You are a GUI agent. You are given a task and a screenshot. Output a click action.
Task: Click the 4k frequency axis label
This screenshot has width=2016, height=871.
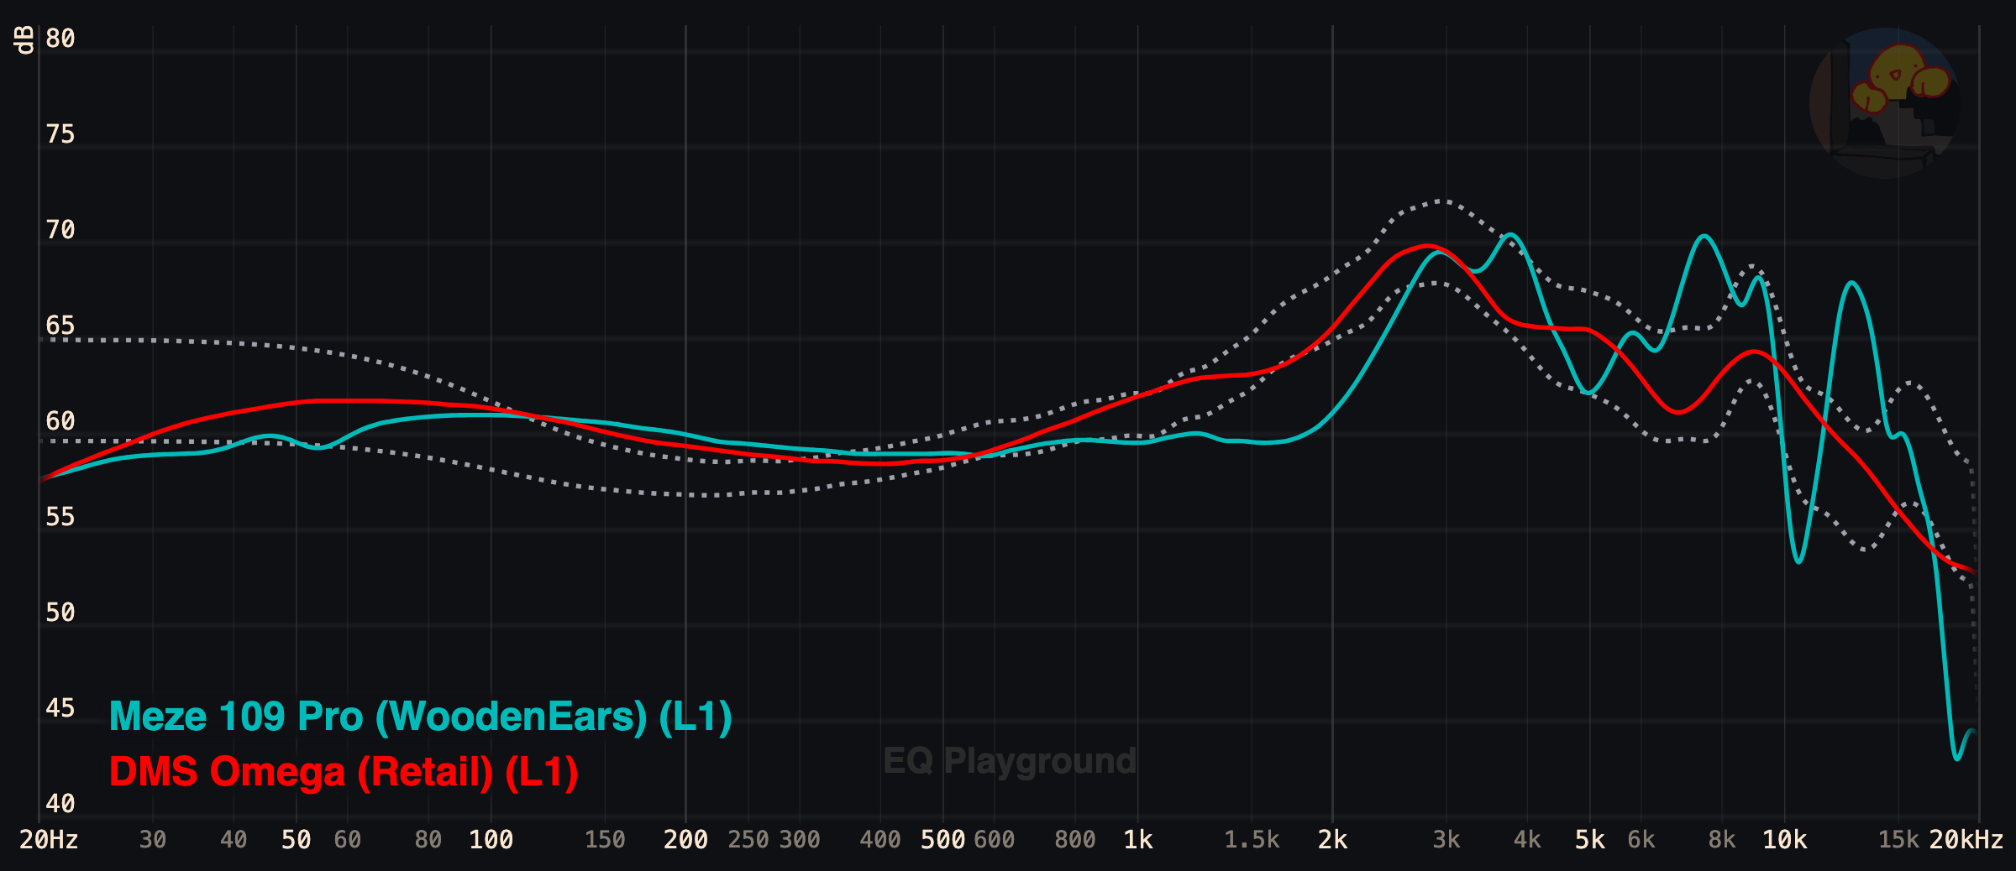coord(1527,840)
